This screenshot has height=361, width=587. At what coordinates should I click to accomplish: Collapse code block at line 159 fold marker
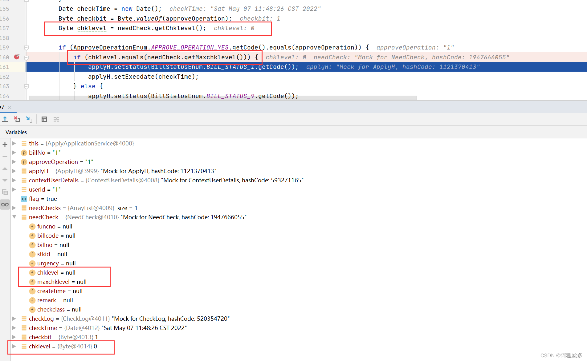tap(26, 48)
